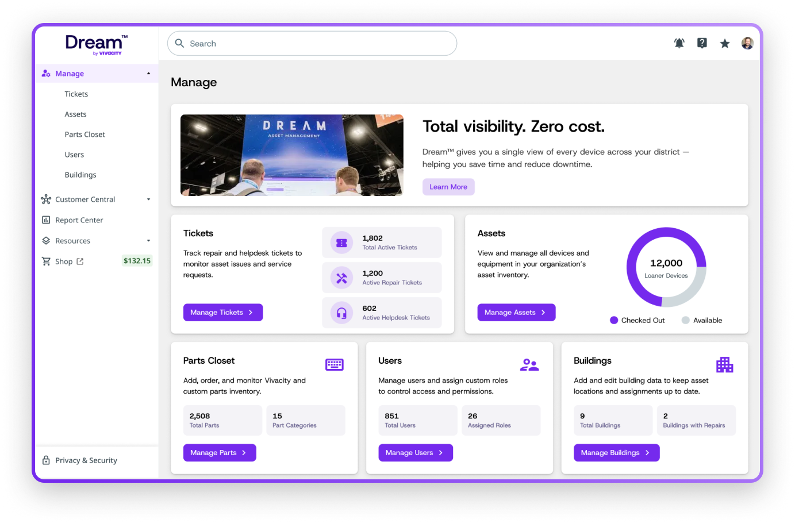Select the lock icon beside Privacy & Security
This screenshot has height=523, width=795.
click(x=46, y=460)
